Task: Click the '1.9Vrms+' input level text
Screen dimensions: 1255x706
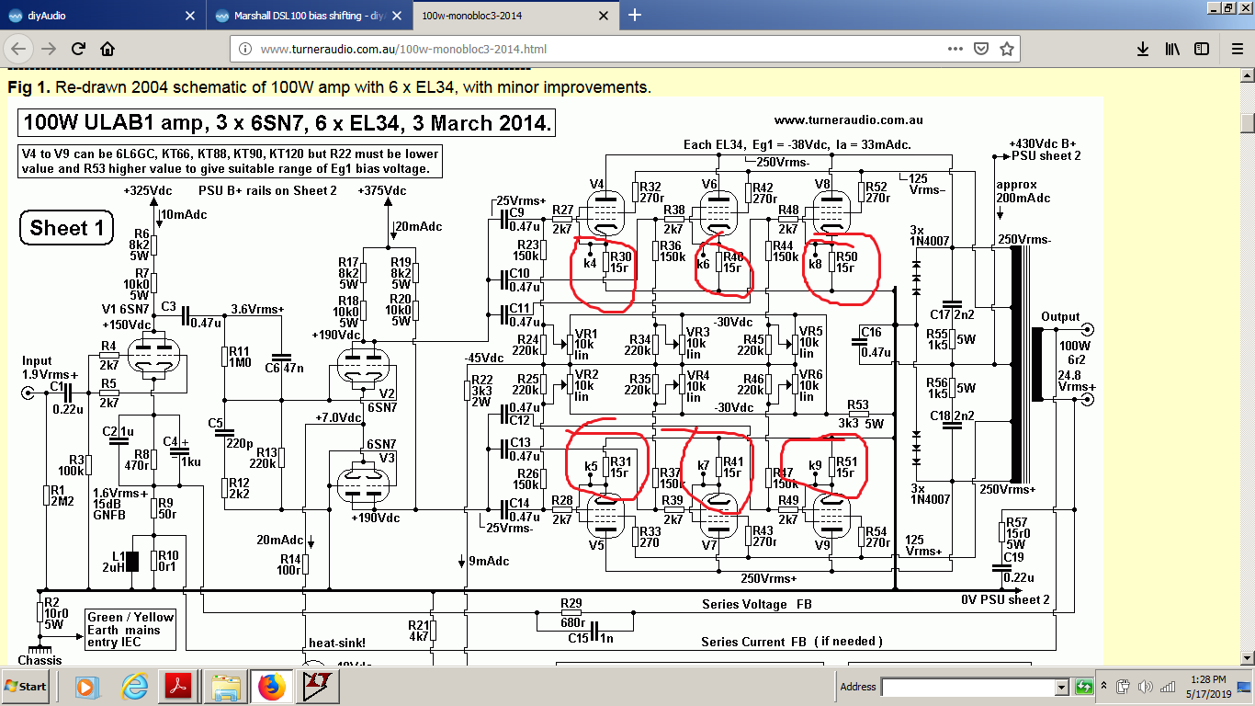Action: click(49, 374)
